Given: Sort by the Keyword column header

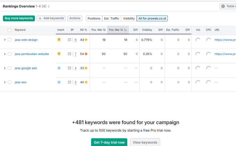Looking at the screenshot, I should pos(20,30).
